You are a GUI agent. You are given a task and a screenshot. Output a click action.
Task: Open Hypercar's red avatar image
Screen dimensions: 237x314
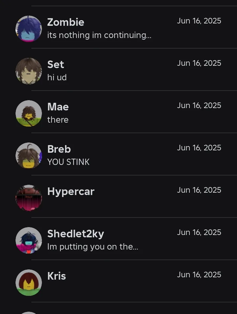29,198
